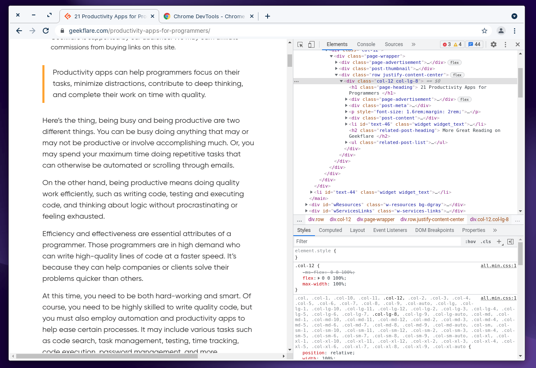Collapse the row justify-content-center div
Image resolution: width=536 pixels, height=368 pixels.
coord(337,75)
